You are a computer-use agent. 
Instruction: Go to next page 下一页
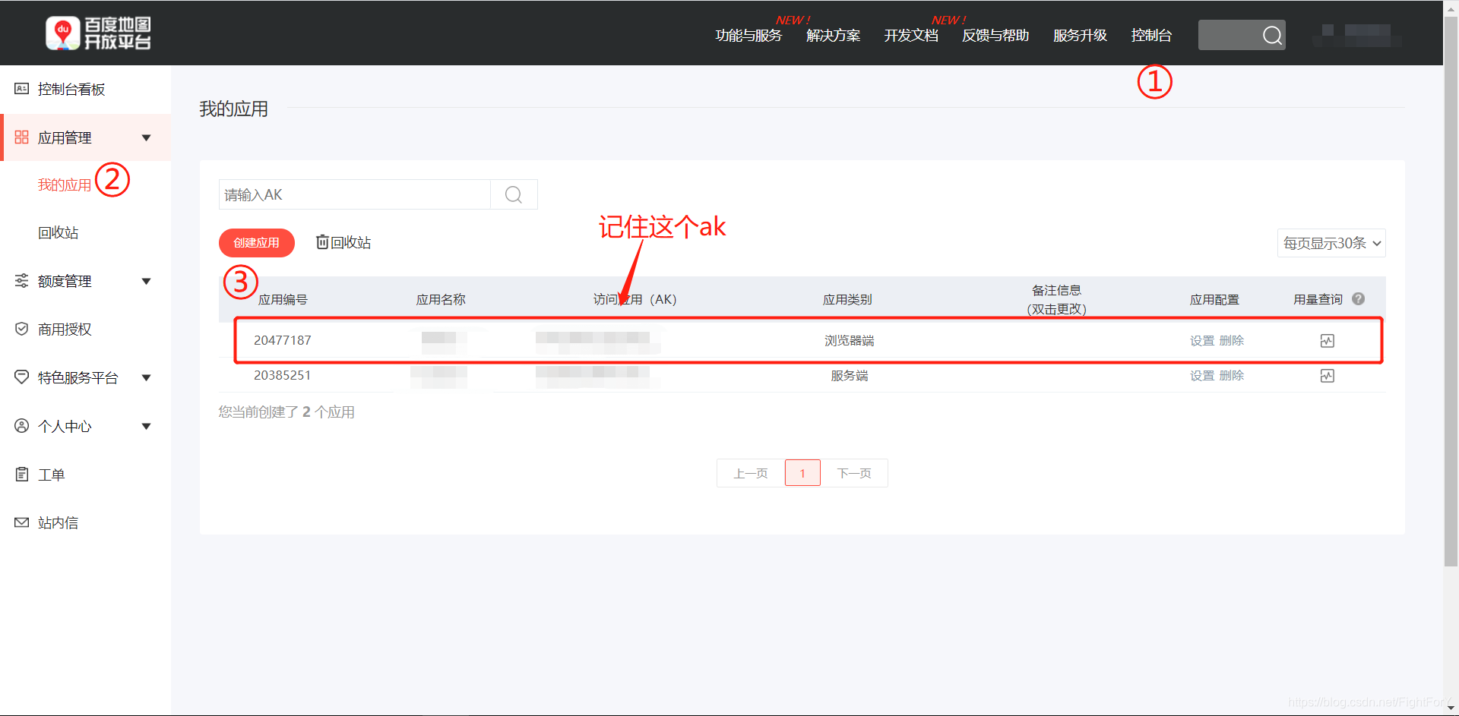854,473
